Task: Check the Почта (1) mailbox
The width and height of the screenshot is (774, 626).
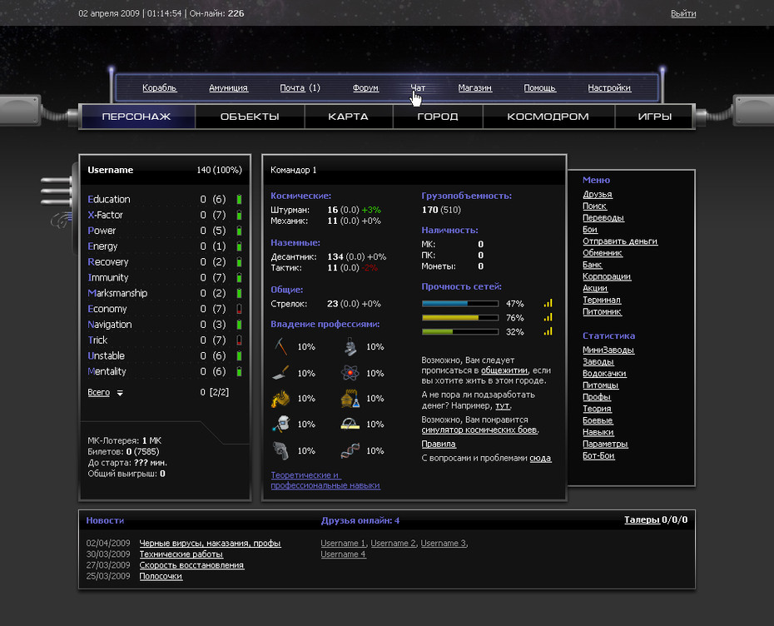Action: [x=300, y=88]
